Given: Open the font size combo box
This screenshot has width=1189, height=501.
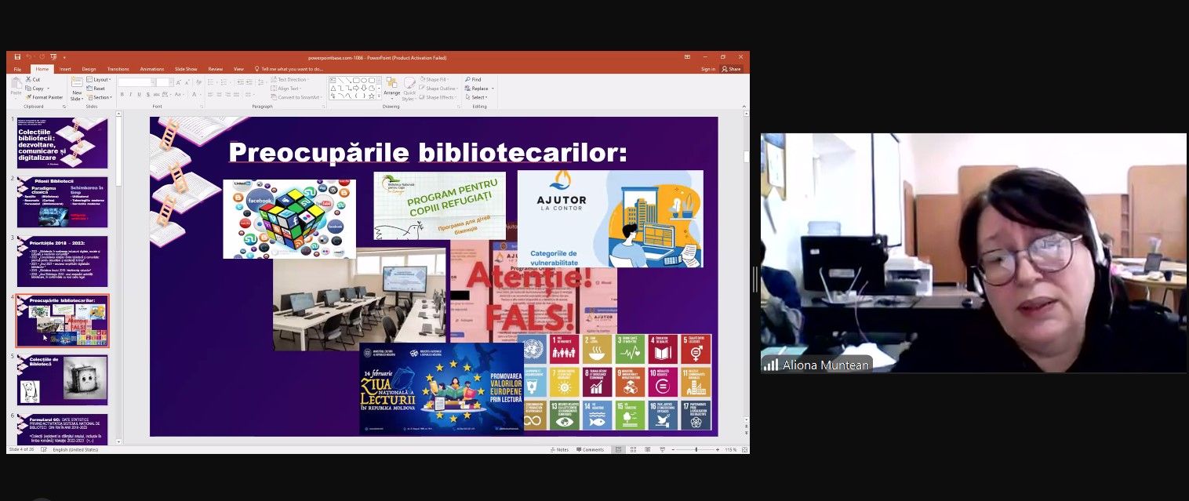Looking at the screenshot, I should [163, 82].
